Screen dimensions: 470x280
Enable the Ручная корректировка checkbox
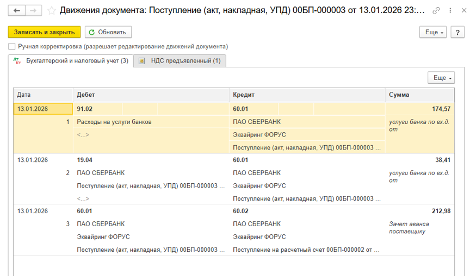point(12,47)
